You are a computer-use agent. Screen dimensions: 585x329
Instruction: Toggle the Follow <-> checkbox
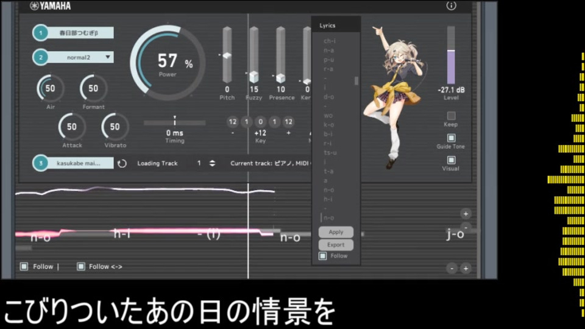point(80,266)
